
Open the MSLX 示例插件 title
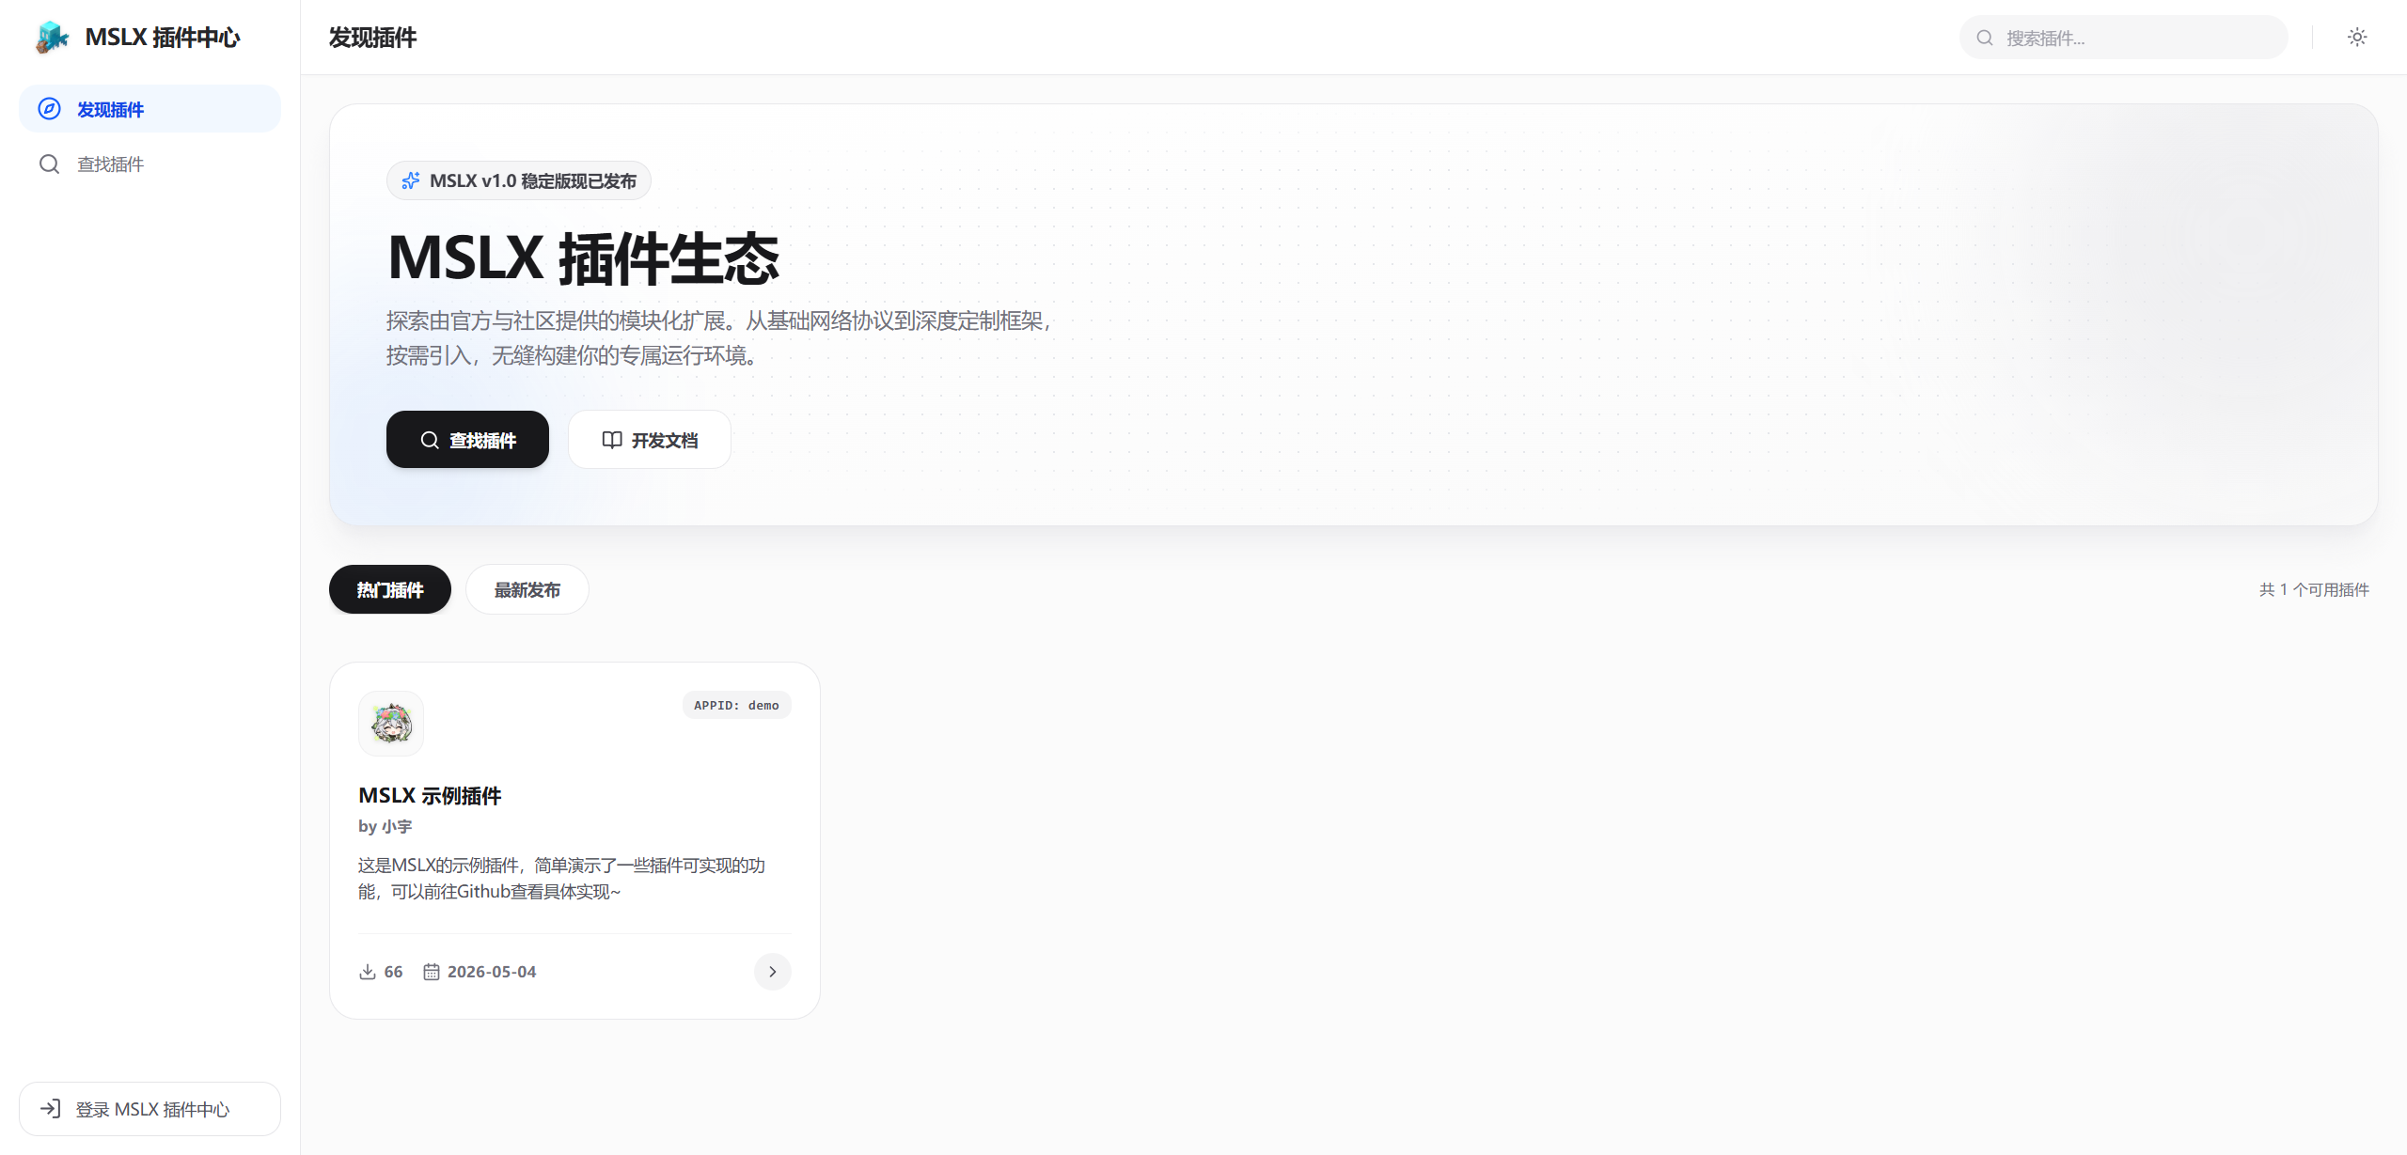pos(430,795)
